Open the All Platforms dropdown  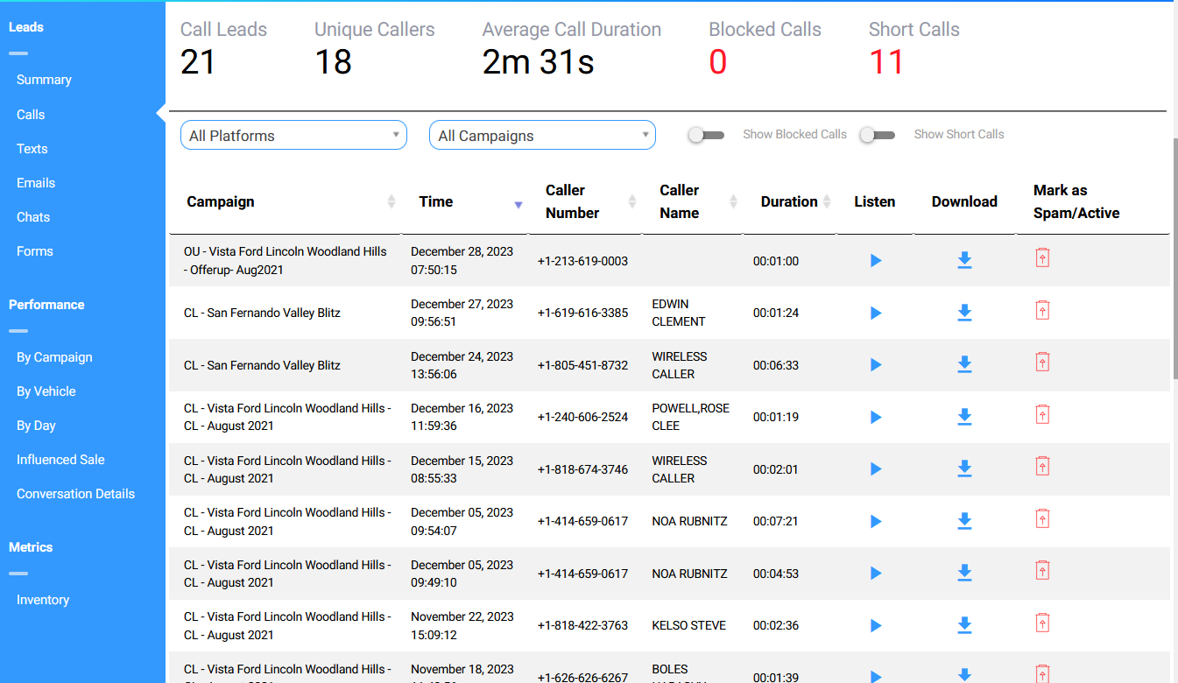coord(293,136)
